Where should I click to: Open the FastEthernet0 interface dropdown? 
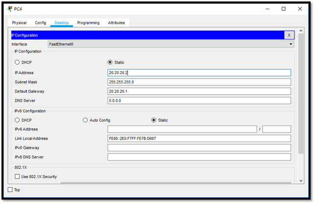pos(170,44)
